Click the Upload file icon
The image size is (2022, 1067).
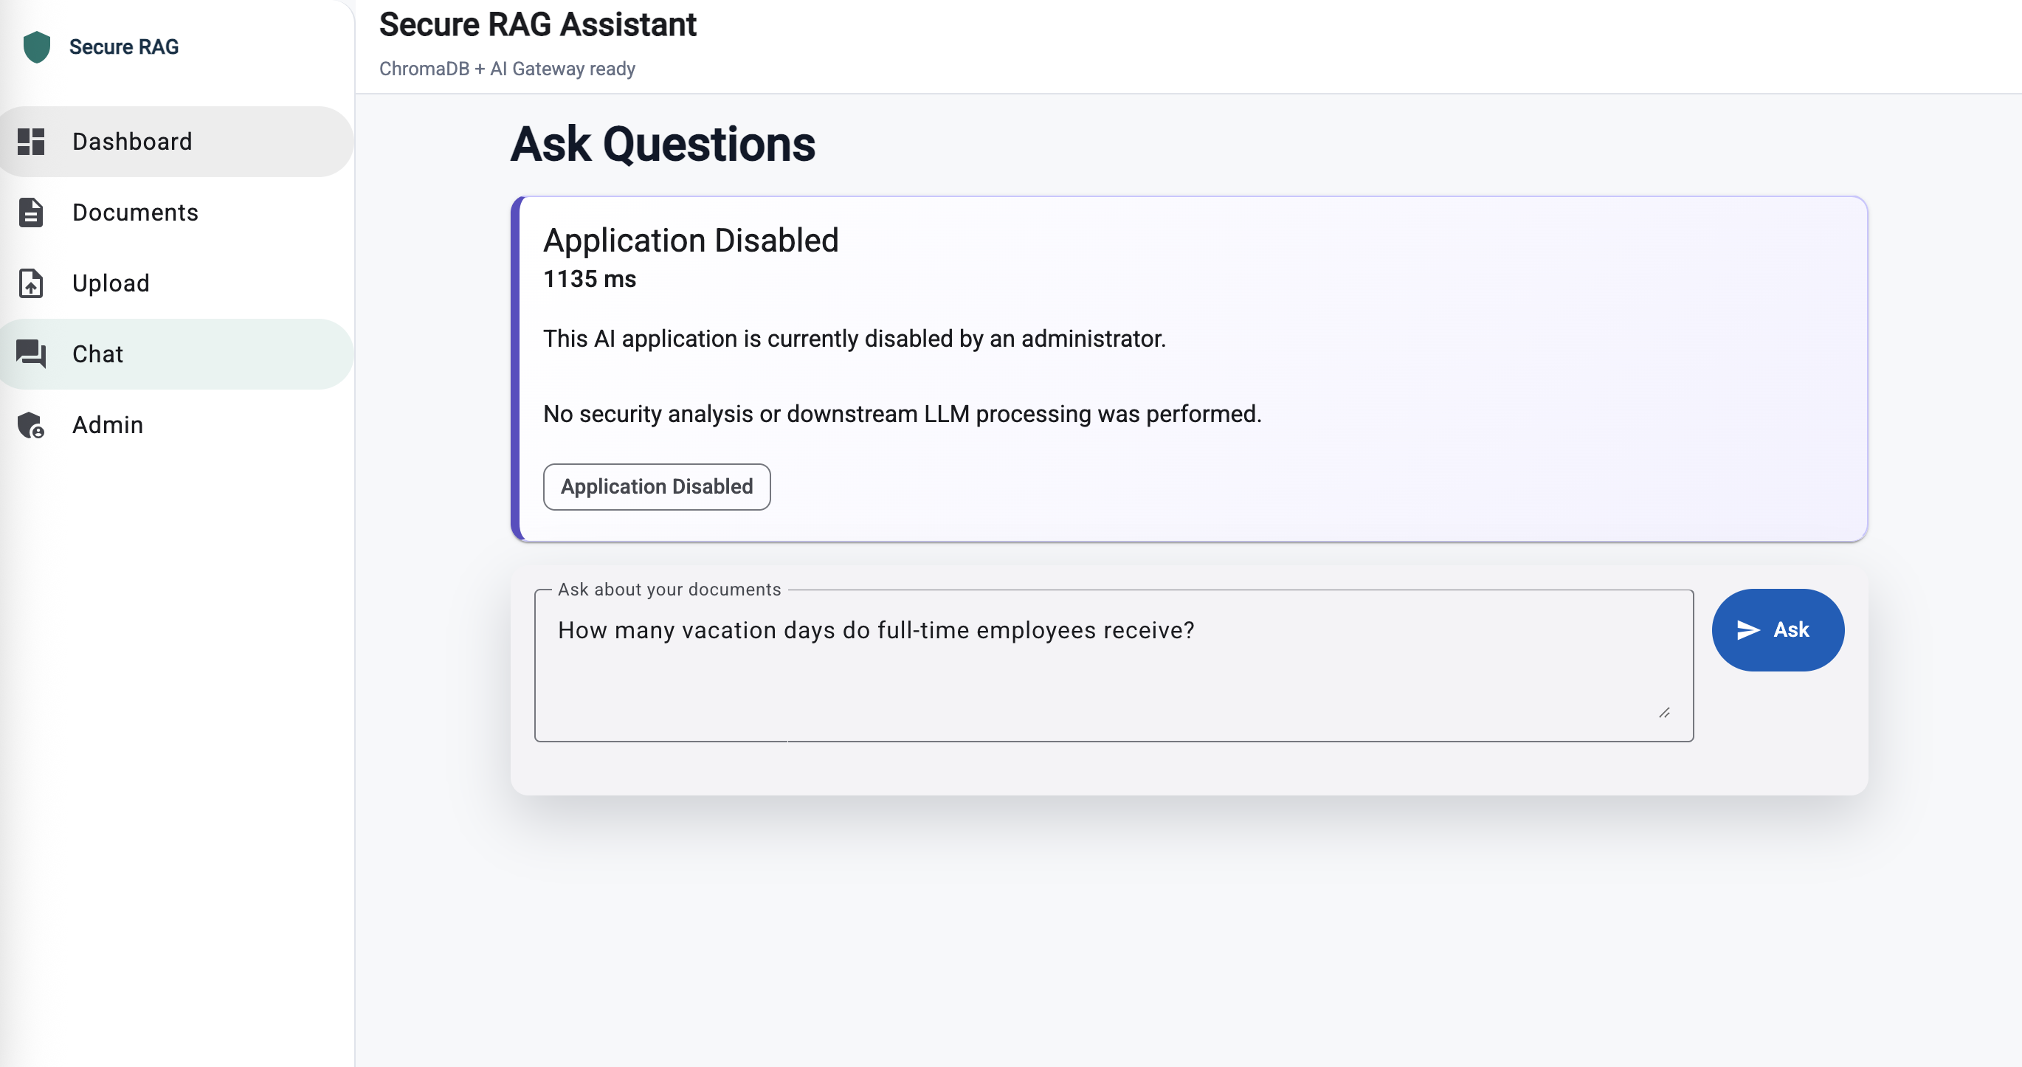pos(30,283)
